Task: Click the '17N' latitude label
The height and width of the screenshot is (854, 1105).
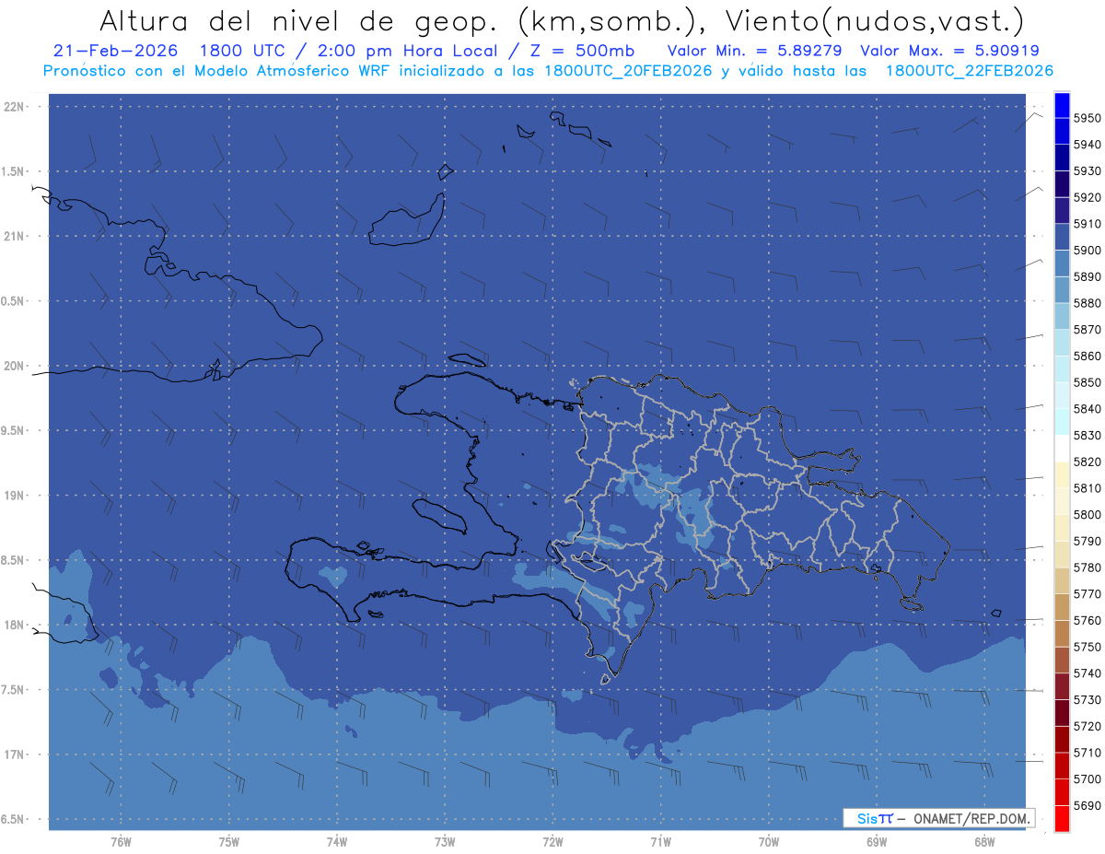Action: pos(16,755)
